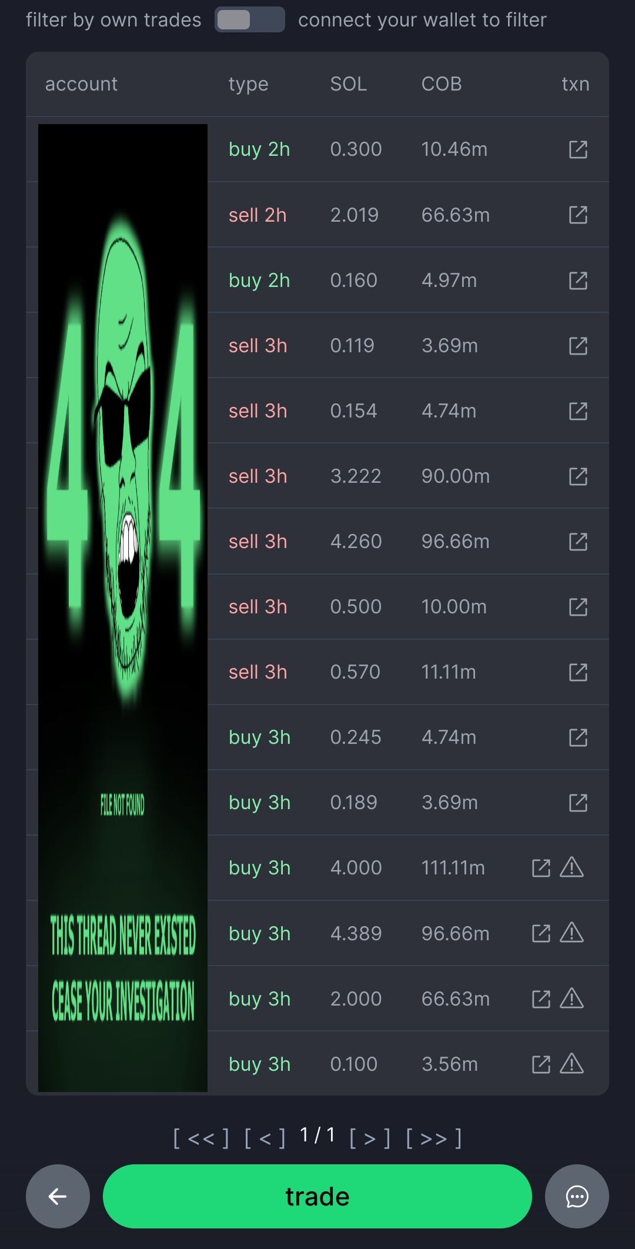Click the SOL column header

(x=348, y=84)
